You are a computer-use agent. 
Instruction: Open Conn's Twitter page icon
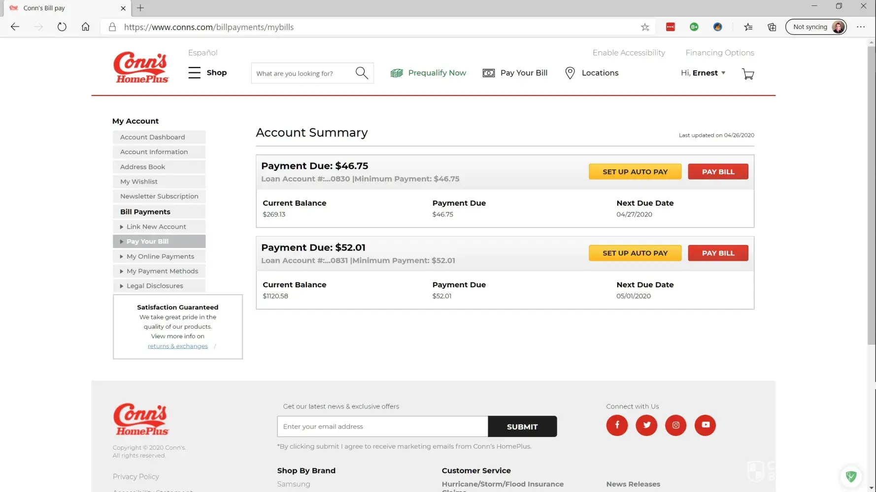click(x=646, y=425)
